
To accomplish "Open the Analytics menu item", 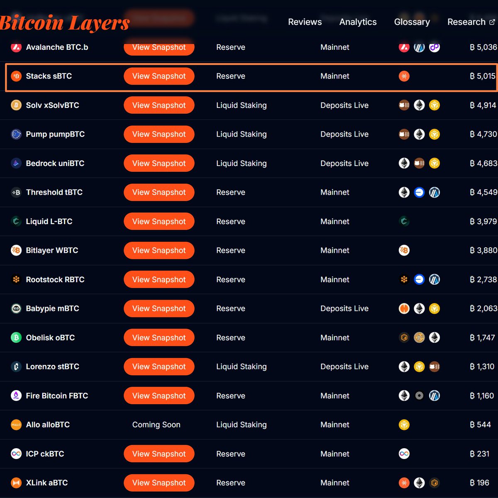I will [358, 22].
